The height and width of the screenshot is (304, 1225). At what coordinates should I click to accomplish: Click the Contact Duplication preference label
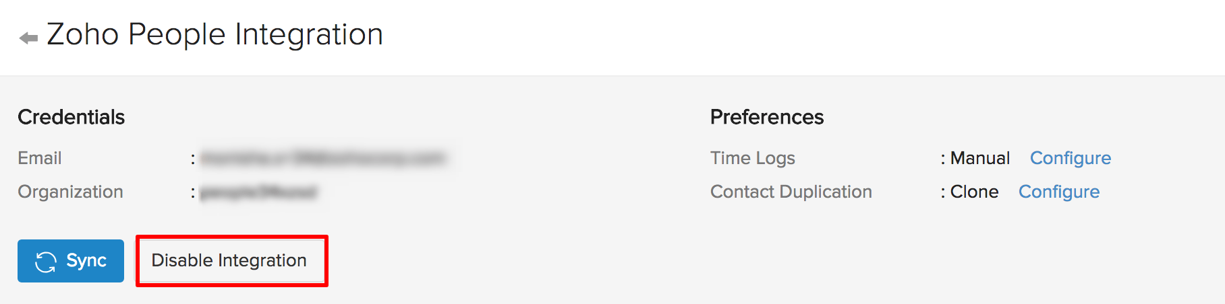pos(791,192)
